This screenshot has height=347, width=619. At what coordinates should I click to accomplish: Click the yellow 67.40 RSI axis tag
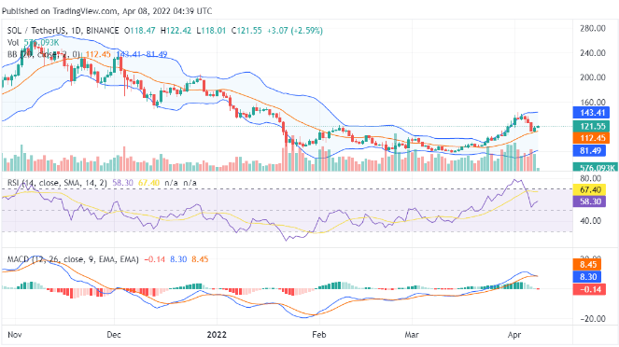(589, 190)
